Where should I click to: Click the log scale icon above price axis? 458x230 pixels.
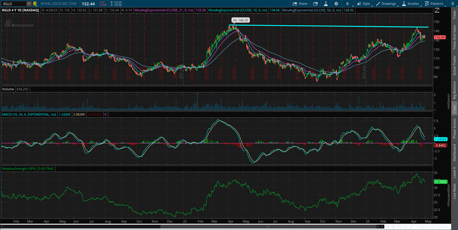tap(437, 10)
